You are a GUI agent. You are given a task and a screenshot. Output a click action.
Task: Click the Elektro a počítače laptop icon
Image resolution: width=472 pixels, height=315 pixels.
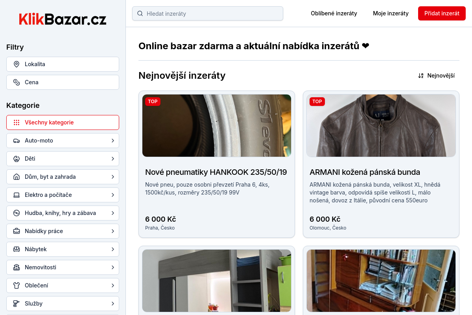[17, 195]
